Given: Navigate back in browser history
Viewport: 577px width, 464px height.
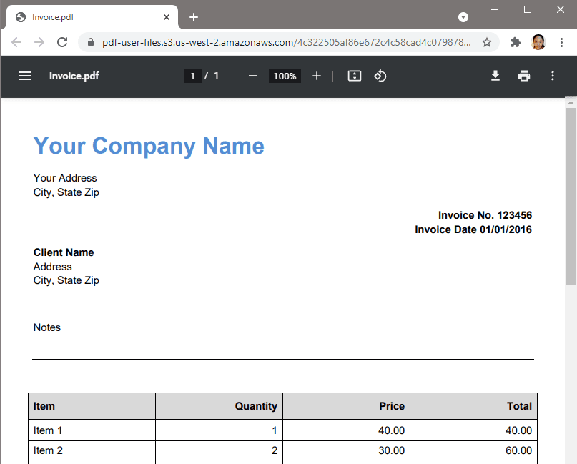Looking at the screenshot, I should [x=16, y=42].
